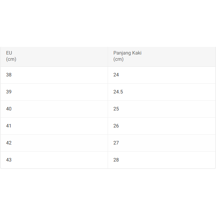Screen dimensions: 216x216
Task: Click blank header area right of EU
Action: pos(59,56)
